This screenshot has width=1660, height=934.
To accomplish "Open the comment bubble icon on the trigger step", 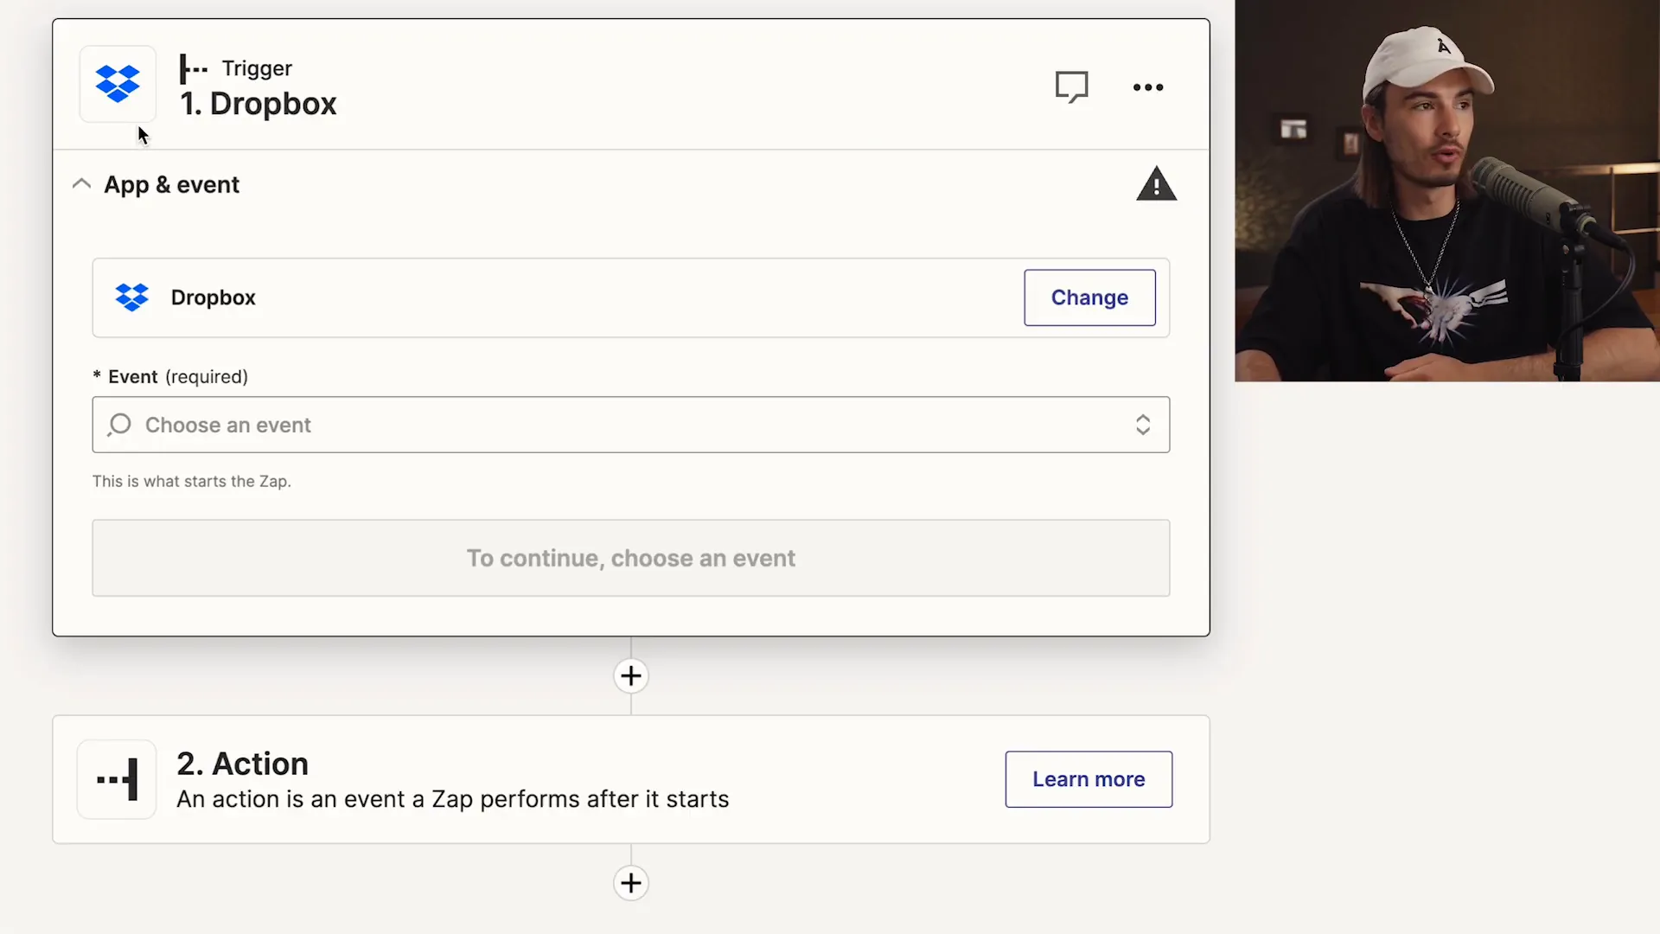I will pos(1071,86).
